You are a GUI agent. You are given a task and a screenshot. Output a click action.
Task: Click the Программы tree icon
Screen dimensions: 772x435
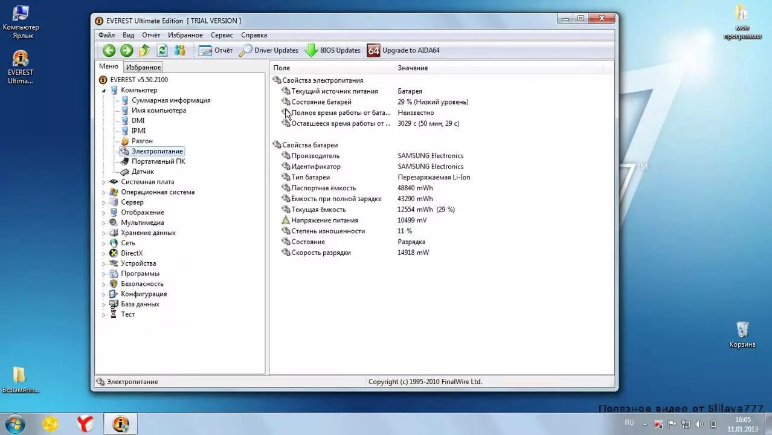click(x=113, y=274)
